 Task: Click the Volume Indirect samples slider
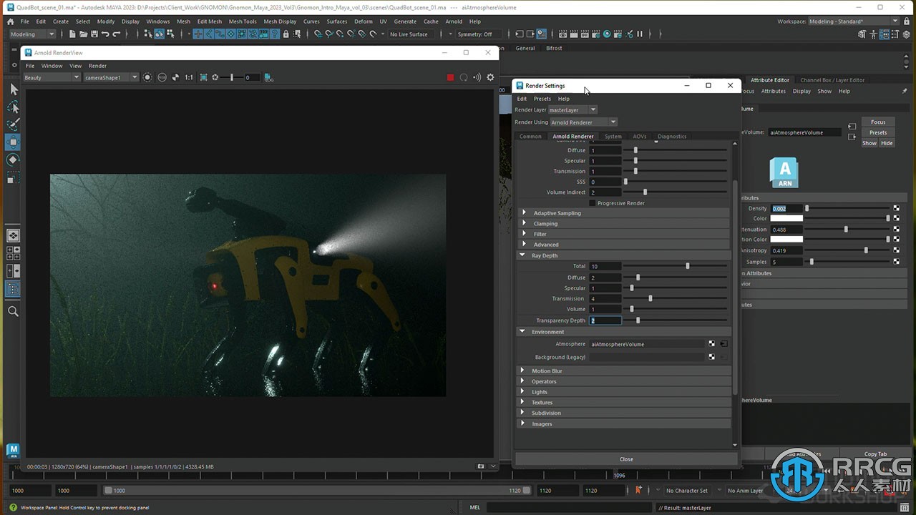676,192
